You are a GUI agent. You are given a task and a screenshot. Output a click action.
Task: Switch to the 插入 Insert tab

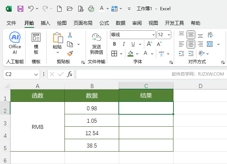coord(46,23)
